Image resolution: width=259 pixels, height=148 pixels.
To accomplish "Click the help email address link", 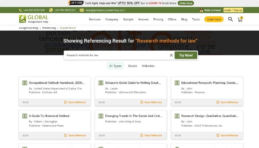I will pos(105,10).
